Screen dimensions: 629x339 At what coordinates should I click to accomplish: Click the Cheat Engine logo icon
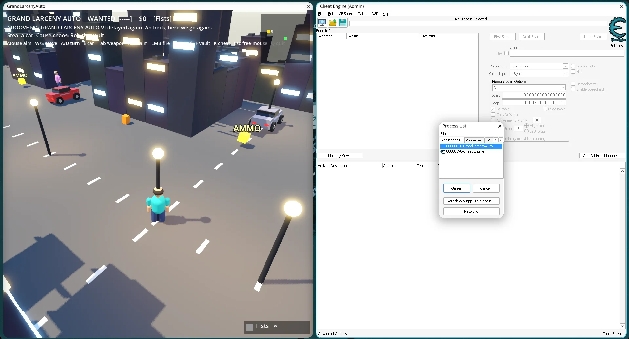(x=618, y=29)
